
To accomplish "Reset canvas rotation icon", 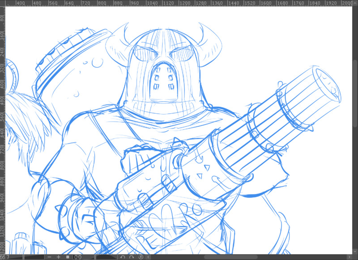I will point(141,257).
